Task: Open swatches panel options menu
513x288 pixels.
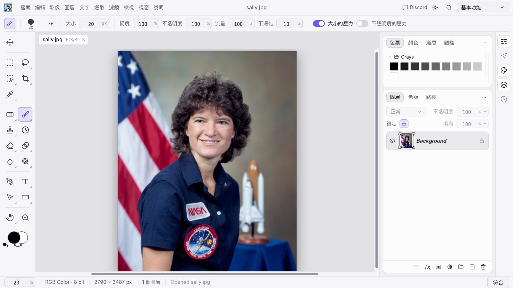Action: (x=484, y=43)
